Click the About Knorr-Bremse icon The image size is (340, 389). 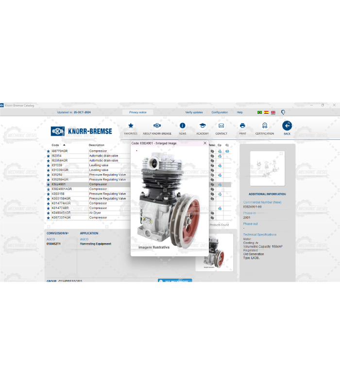click(157, 125)
